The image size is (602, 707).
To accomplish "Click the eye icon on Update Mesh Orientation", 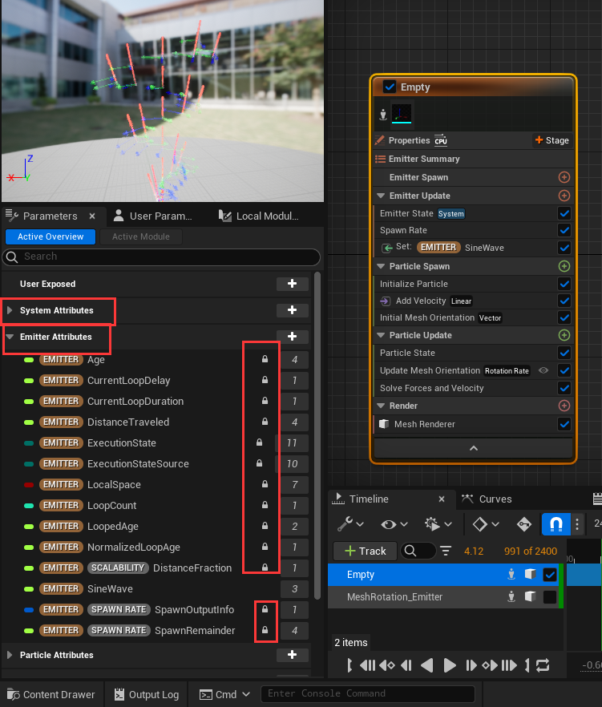I will (543, 370).
